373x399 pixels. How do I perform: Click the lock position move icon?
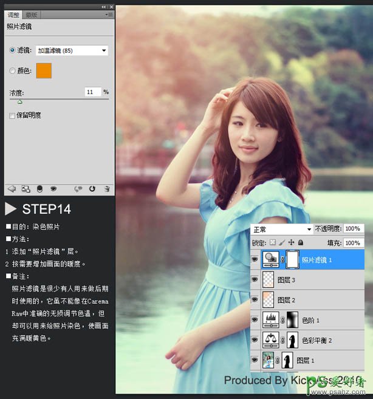pos(291,242)
